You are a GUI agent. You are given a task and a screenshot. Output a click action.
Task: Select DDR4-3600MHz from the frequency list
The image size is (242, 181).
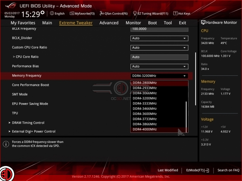[145, 114]
